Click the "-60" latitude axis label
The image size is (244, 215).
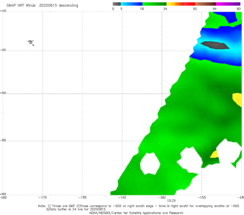point(3,194)
